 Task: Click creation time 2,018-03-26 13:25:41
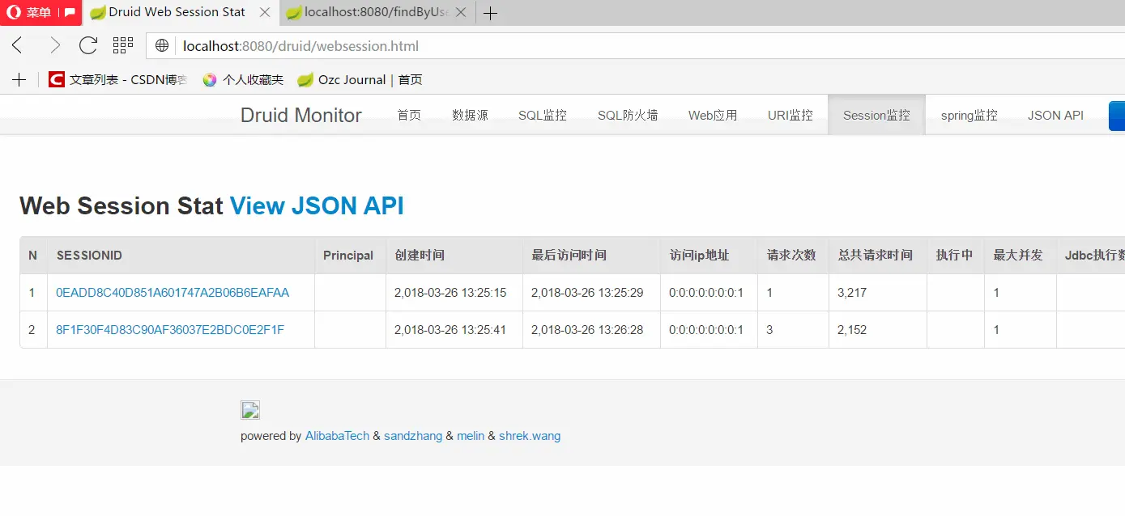point(450,330)
